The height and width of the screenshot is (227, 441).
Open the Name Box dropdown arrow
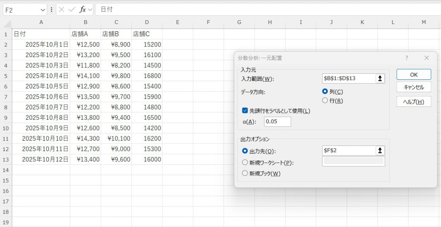point(42,9)
